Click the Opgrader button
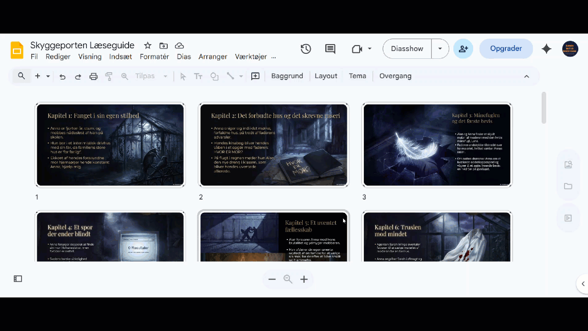This screenshot has height=331, width=588. coord(506,49)
